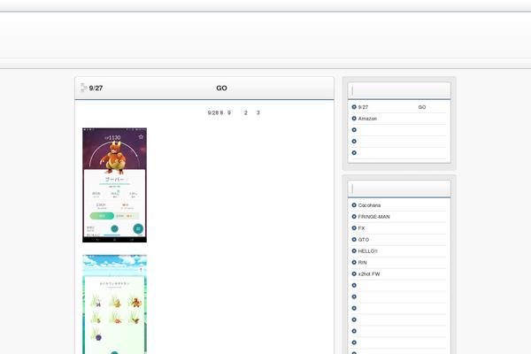
Task: Click the 9/28 date text under title
Action: pos(234,112)
